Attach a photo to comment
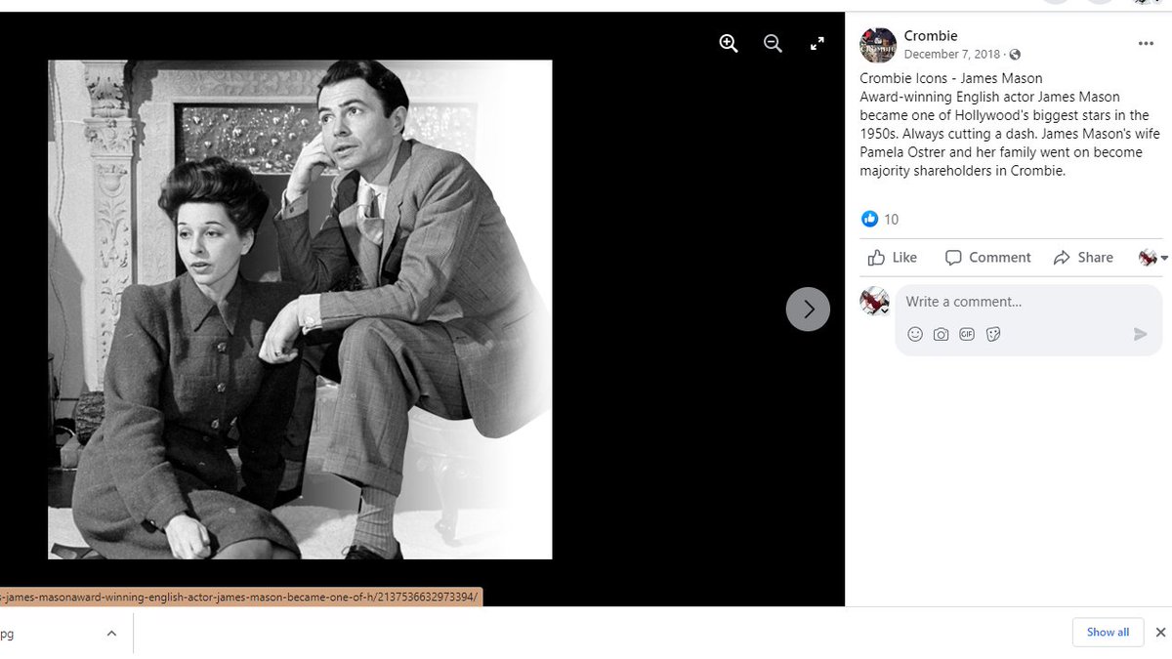 (x=941, y=334)
